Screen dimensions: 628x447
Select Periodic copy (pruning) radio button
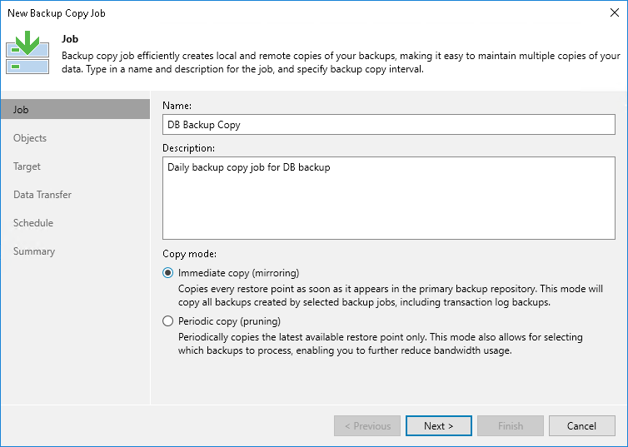click(x=167, y=321)
